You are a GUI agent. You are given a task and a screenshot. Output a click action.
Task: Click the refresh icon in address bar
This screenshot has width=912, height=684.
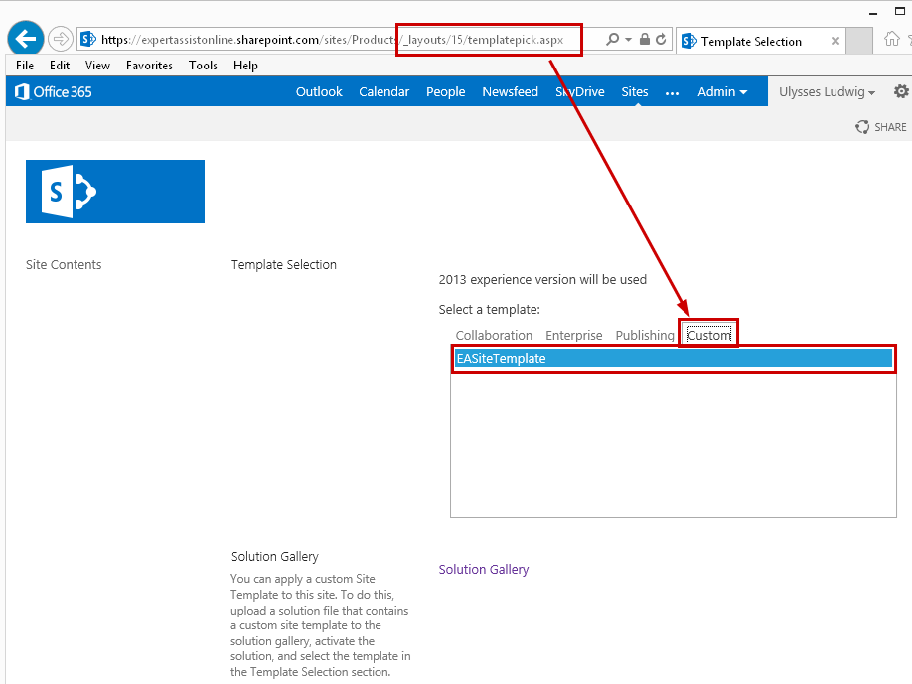(x=661, y=40)
